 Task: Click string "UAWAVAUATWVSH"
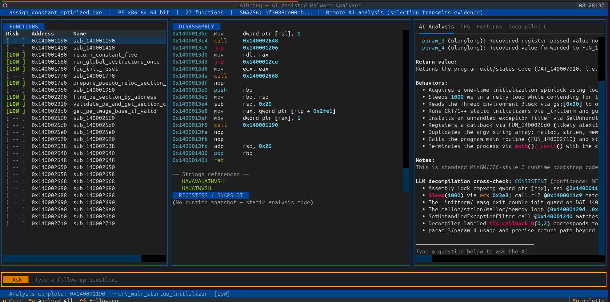click(x=203, y=181)
